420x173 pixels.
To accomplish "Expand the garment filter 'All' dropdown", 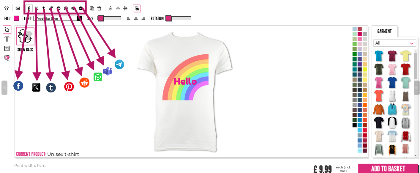I will click(x=395, y=43).
